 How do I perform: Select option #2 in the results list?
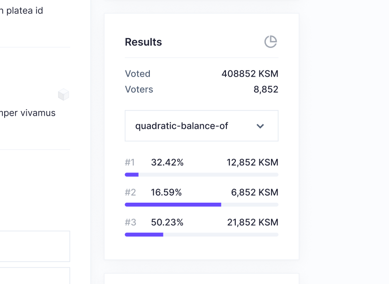coord(130,192)
